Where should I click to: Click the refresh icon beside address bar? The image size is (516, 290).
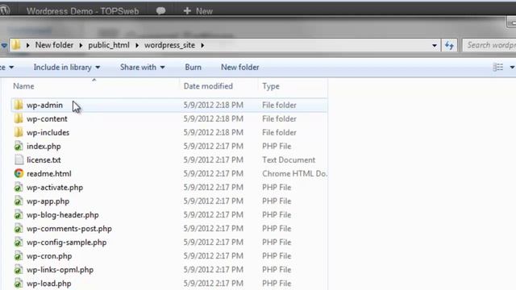pos(449,45)
